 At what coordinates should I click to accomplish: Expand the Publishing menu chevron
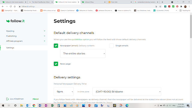[44, 36]
